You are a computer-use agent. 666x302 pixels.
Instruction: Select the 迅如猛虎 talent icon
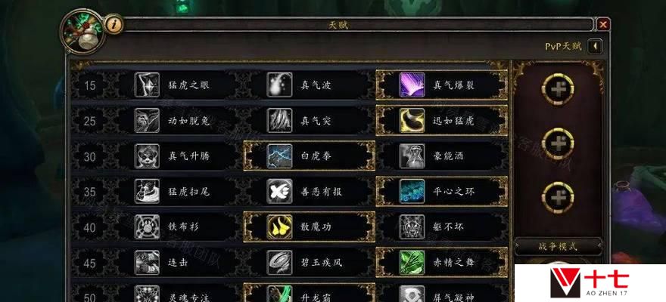[412, 121]
